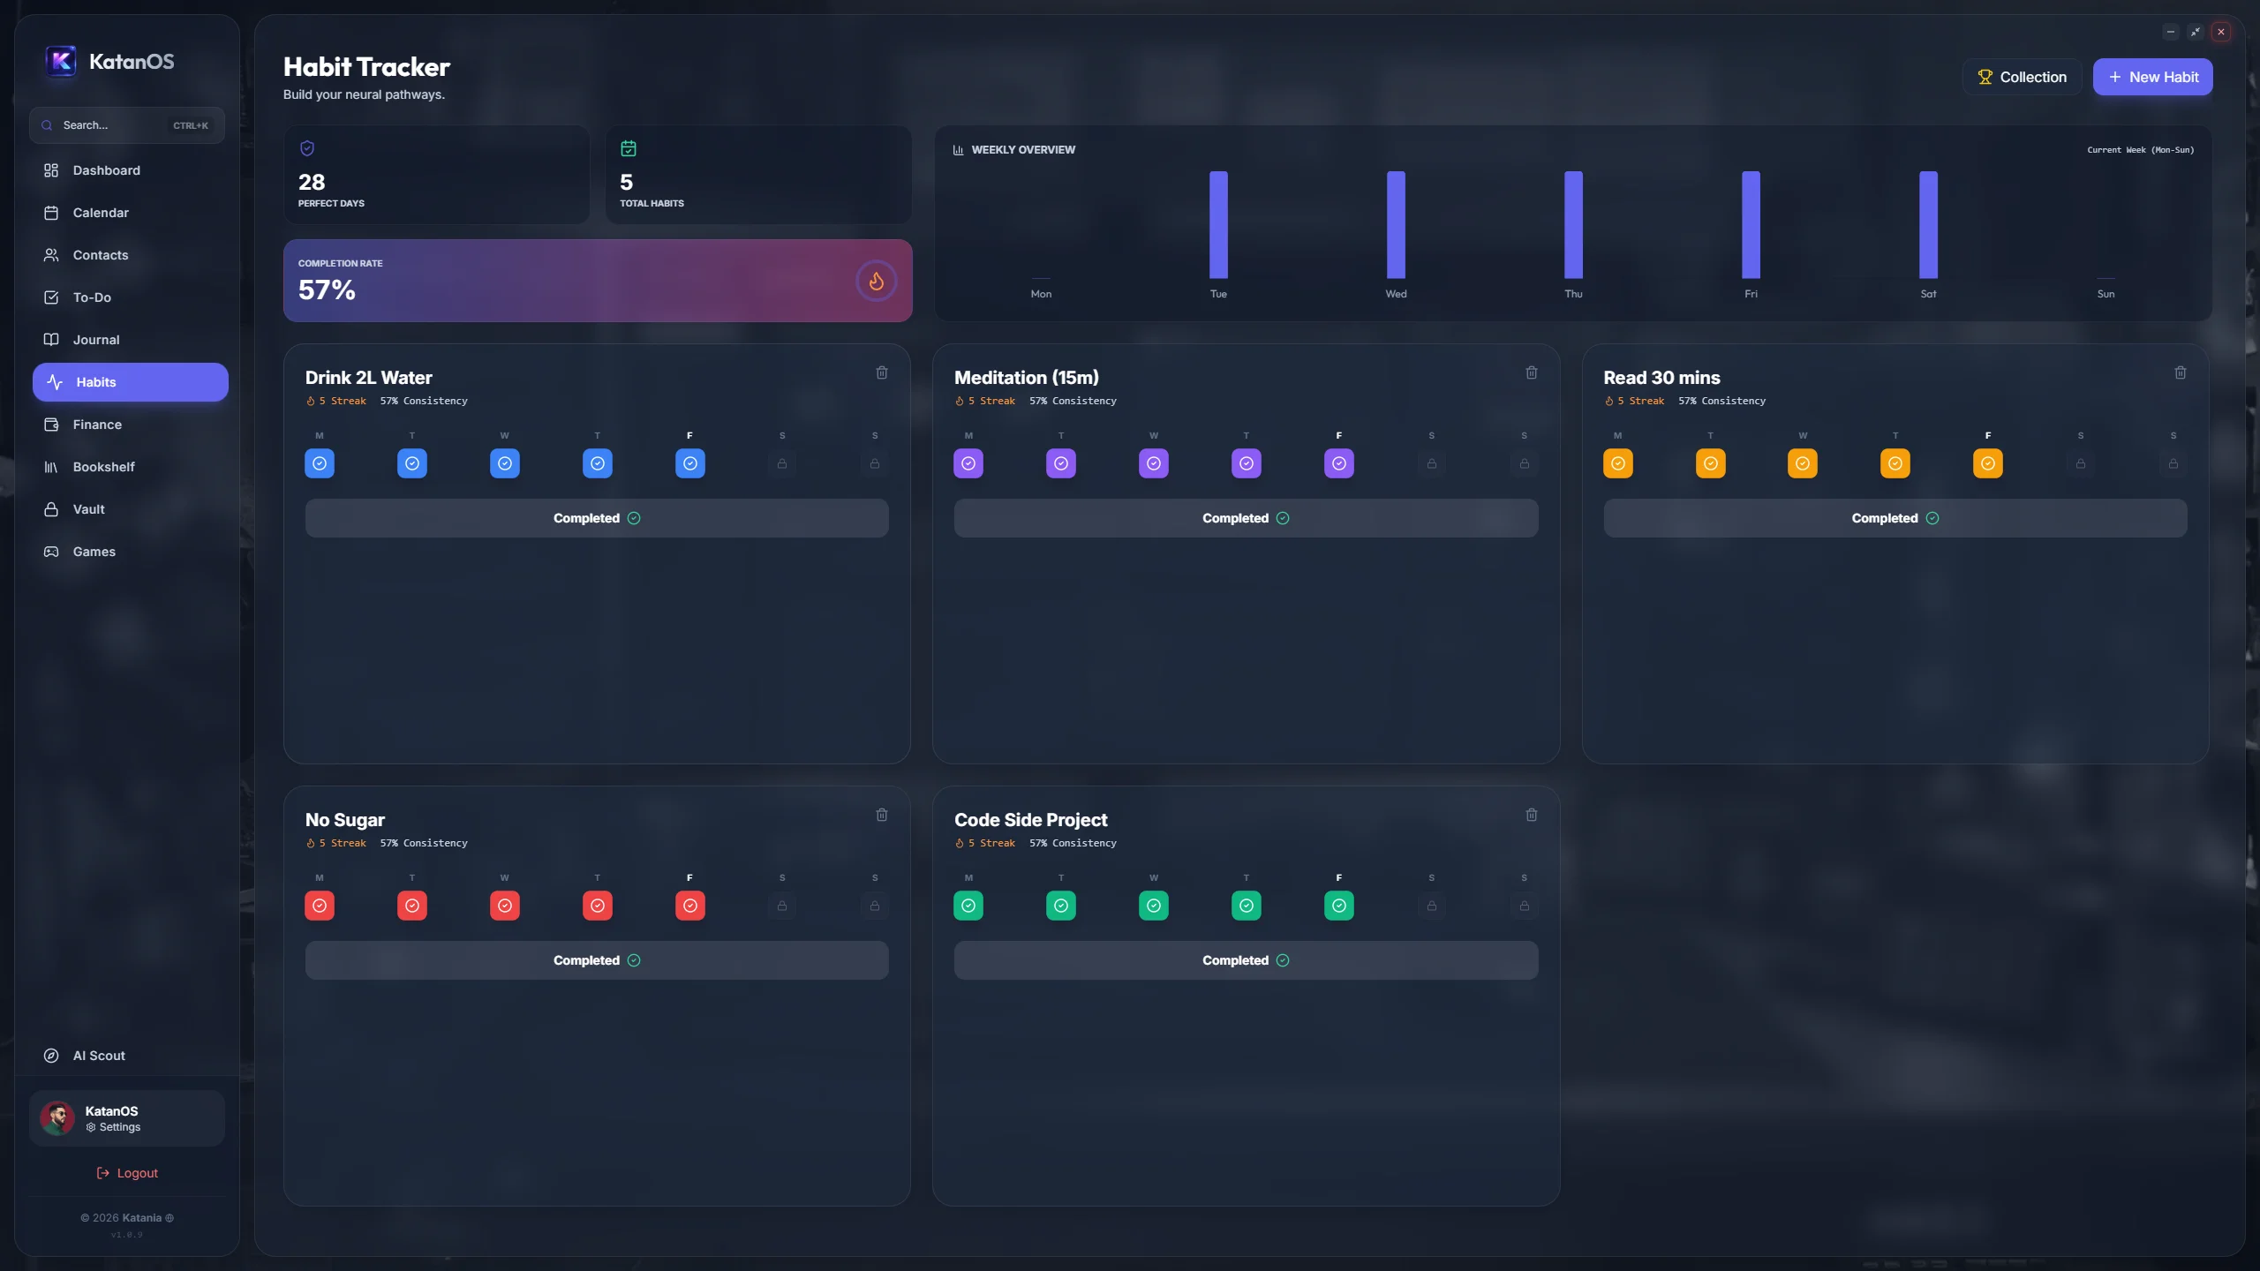Screen dimensions: 2260x1271
Task: Click Logout at the sidebar bottom
Action: tap(125, 1173)
